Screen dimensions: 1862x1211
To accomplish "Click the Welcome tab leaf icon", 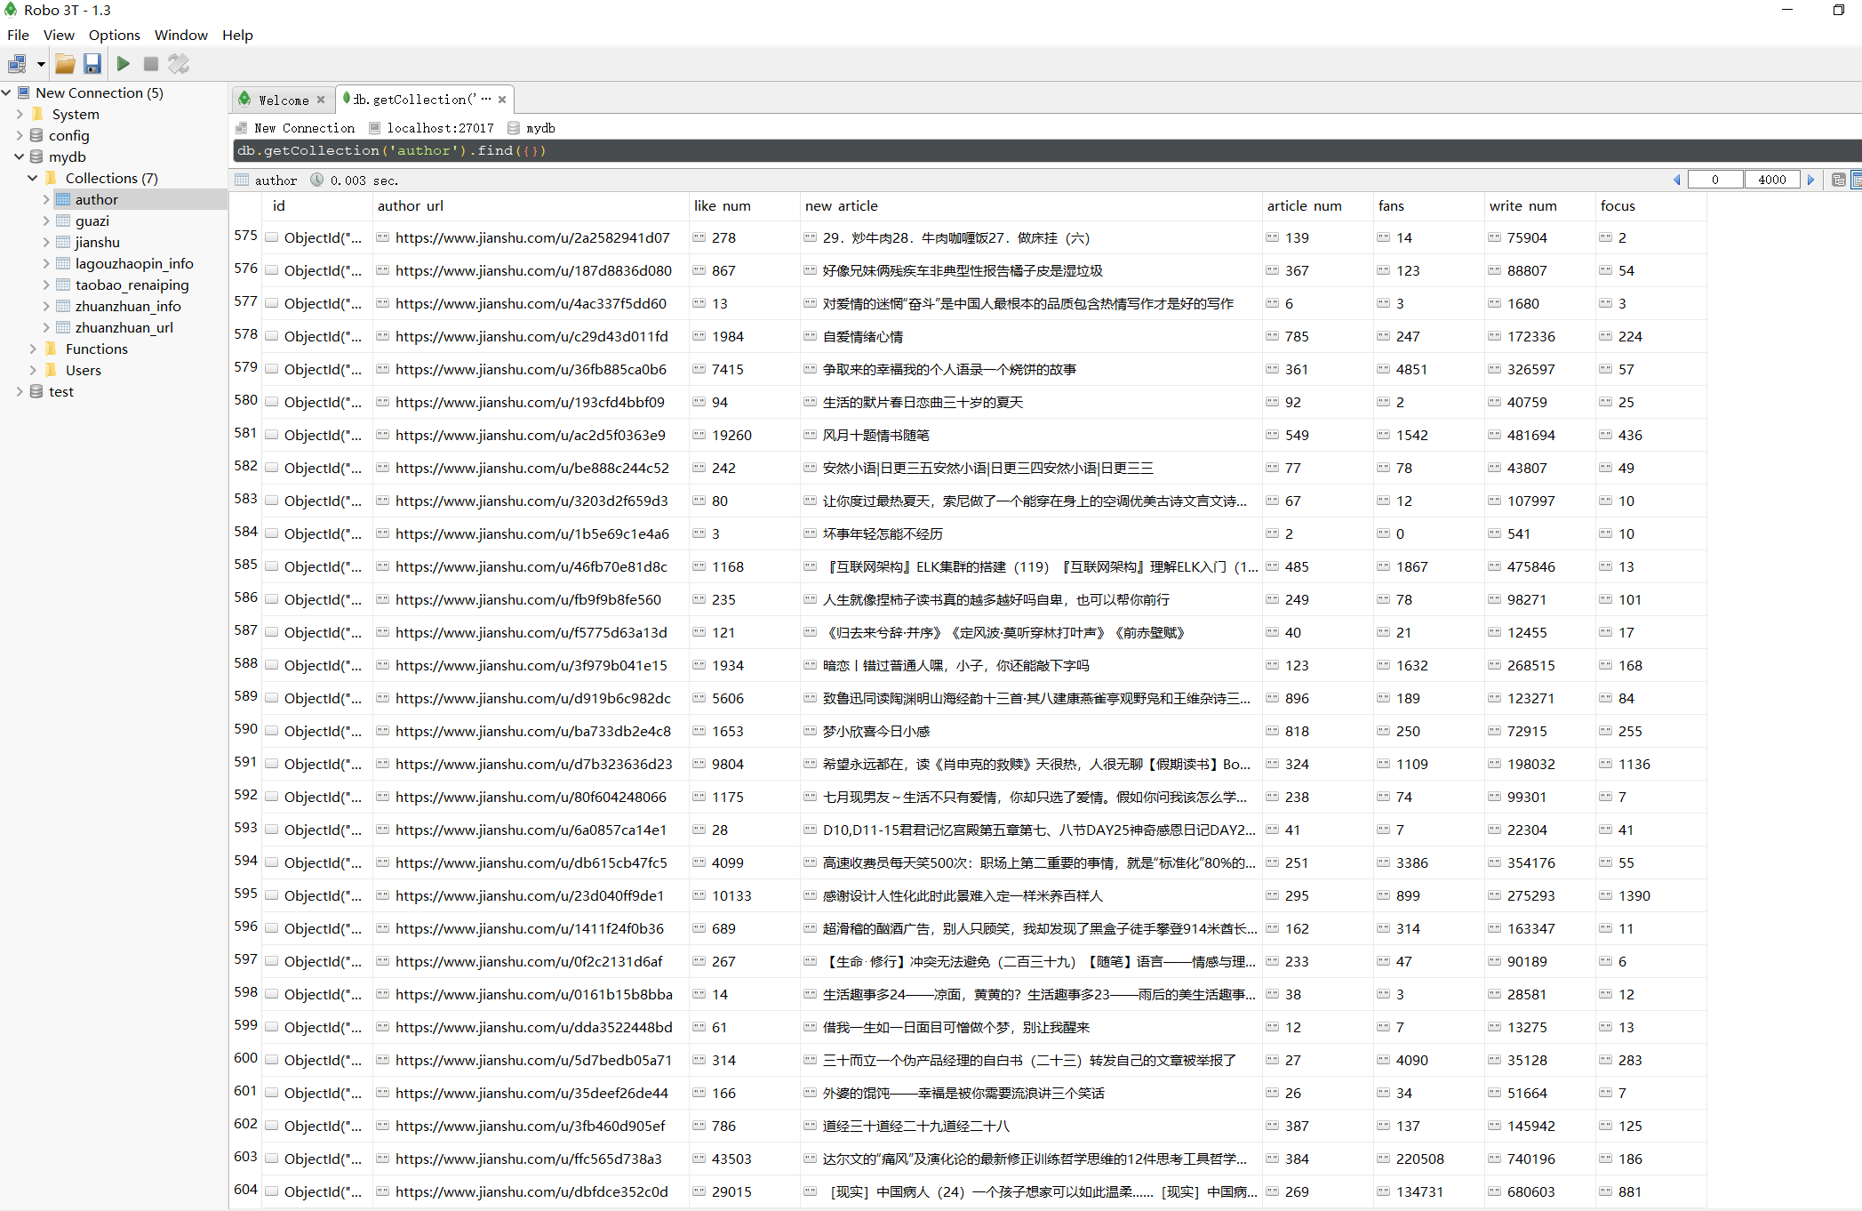I will coord(244,99).
